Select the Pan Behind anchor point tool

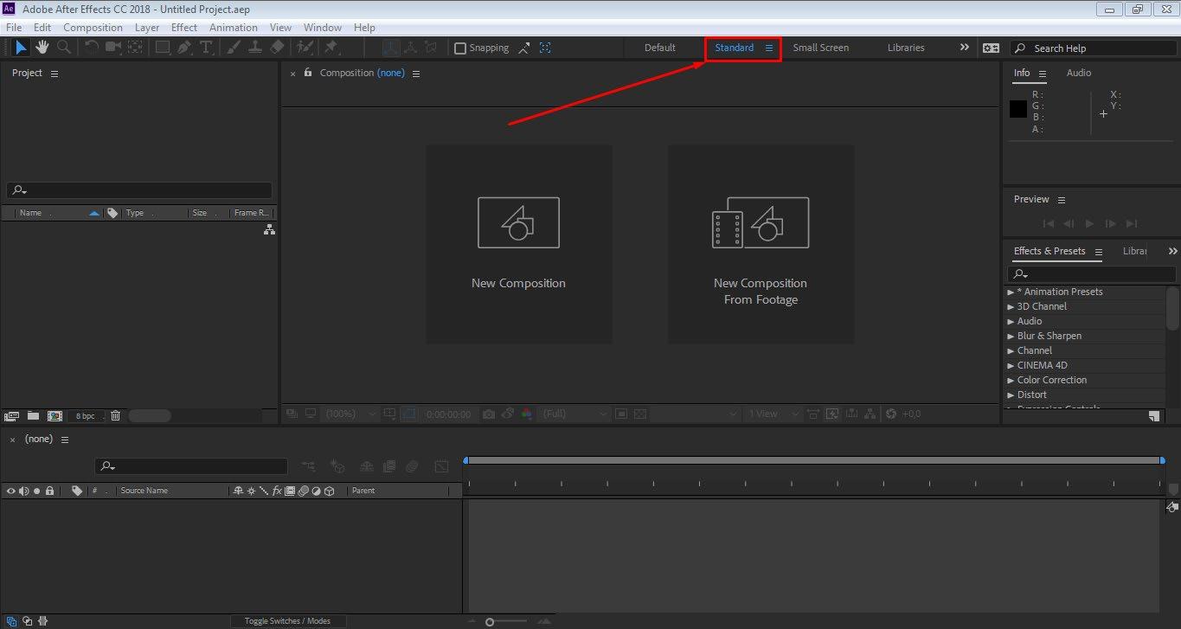click(135, 48)
